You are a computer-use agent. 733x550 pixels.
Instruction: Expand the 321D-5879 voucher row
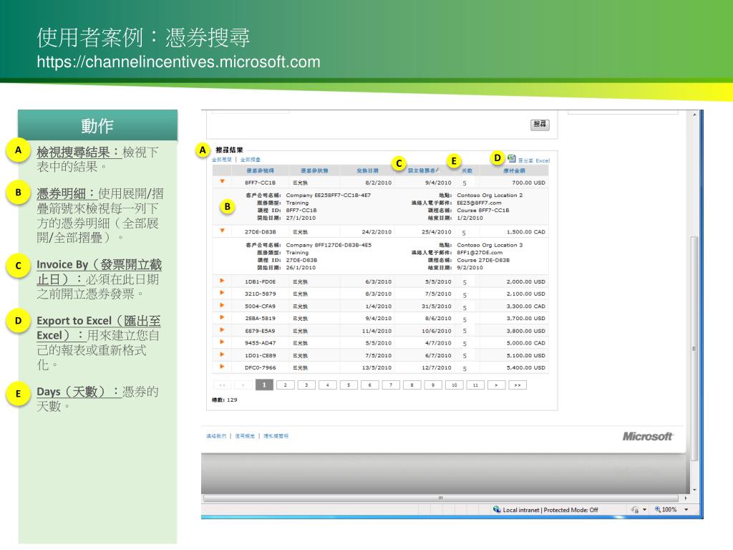222,293
